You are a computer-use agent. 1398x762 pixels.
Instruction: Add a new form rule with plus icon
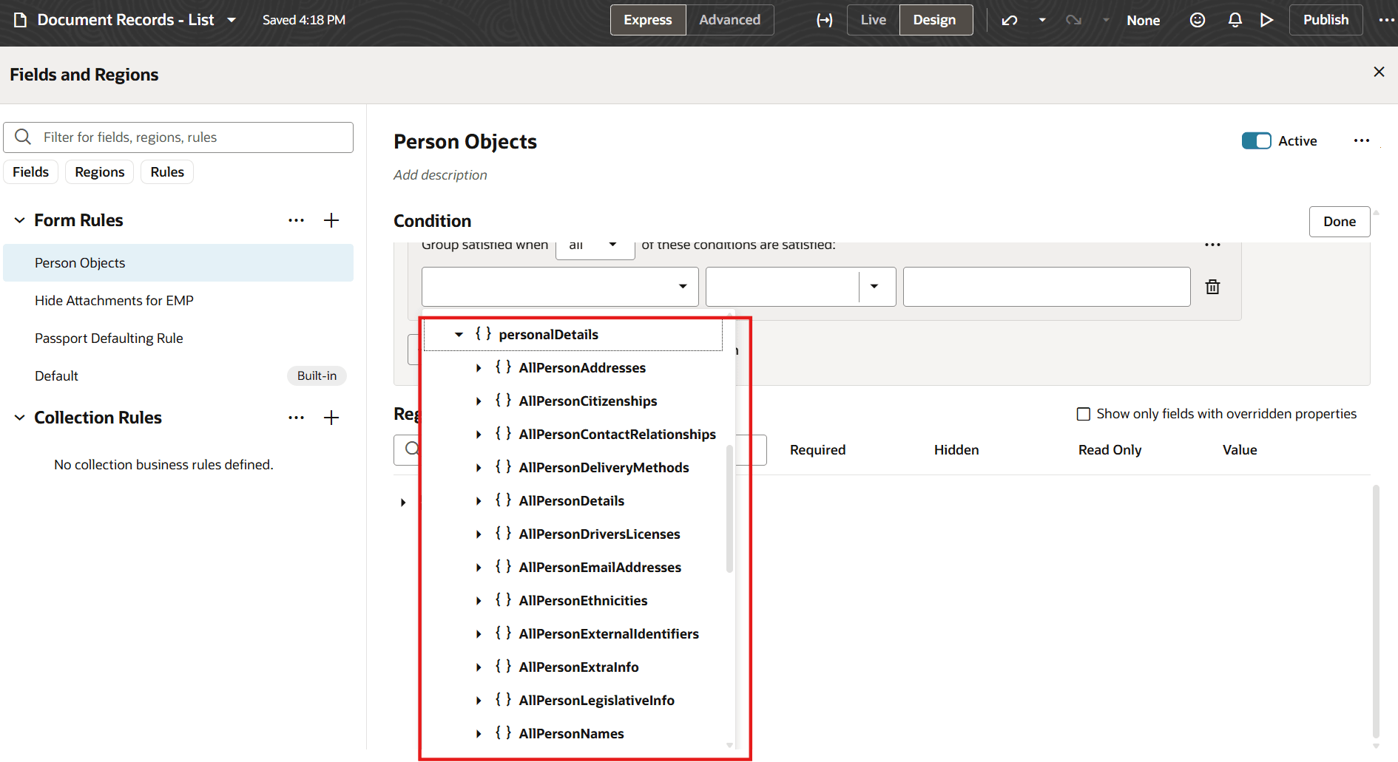click(x=331, y=220)
